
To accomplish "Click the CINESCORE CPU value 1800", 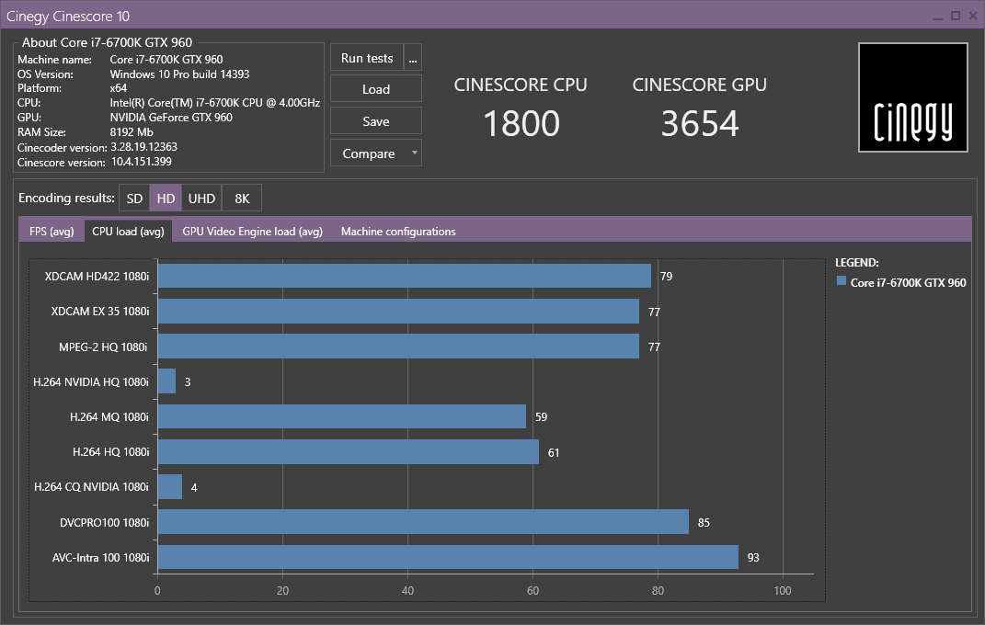I will 521,123.
